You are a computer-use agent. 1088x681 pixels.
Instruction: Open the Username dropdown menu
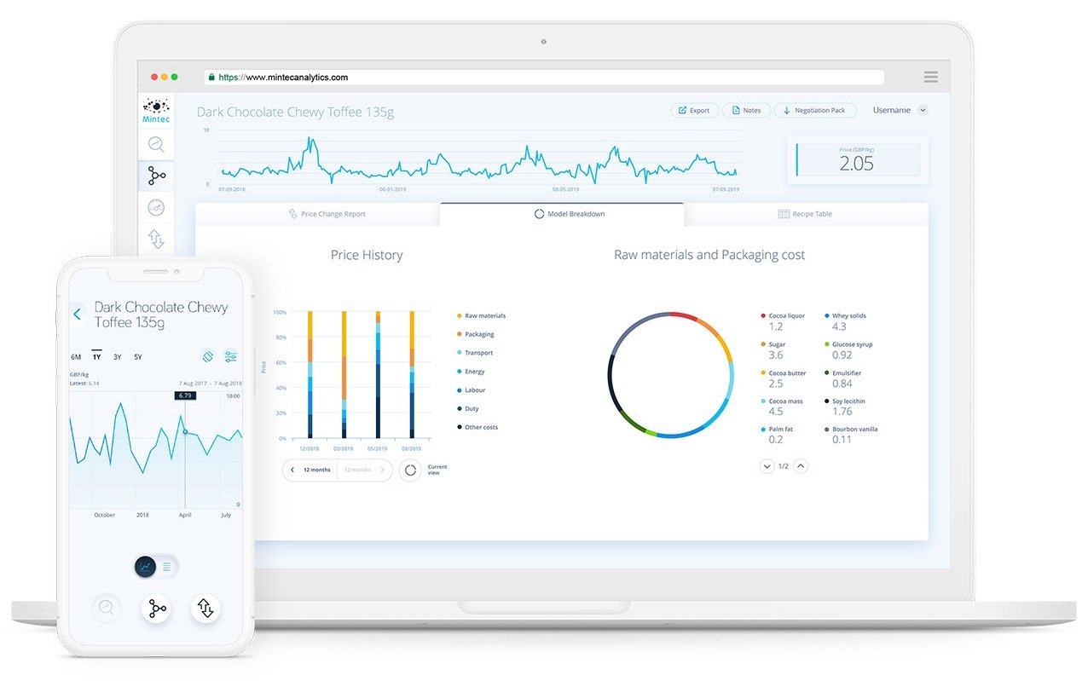900,110
